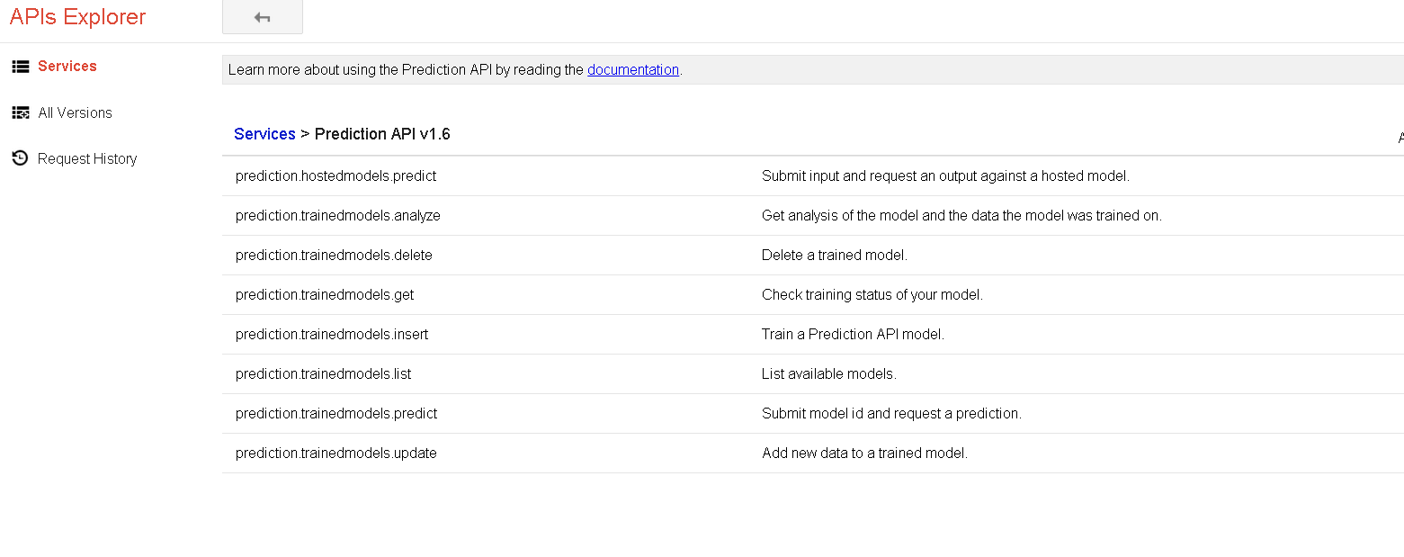Click the Services breadcrumb link
The width and height of the screenshot is (1404, 557).
point(264,134)
